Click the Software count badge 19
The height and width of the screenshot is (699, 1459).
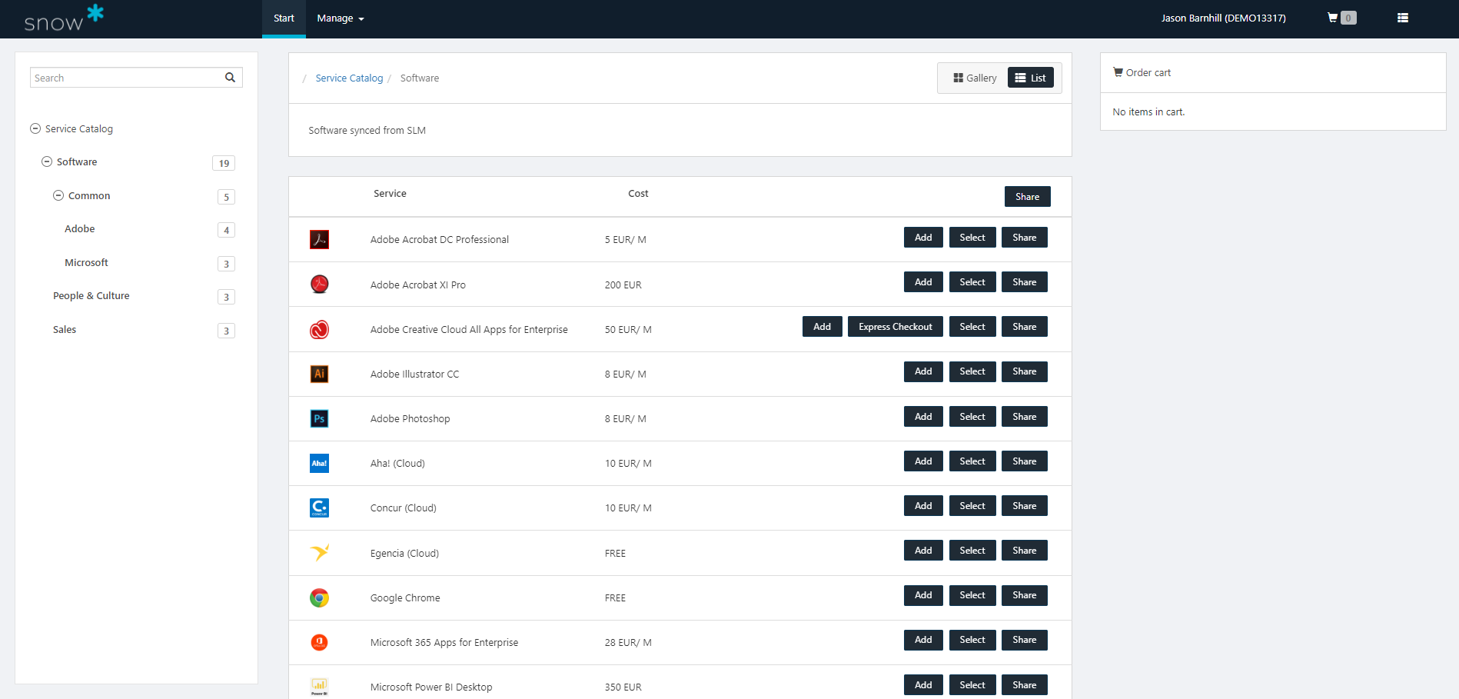coord(224,163)
